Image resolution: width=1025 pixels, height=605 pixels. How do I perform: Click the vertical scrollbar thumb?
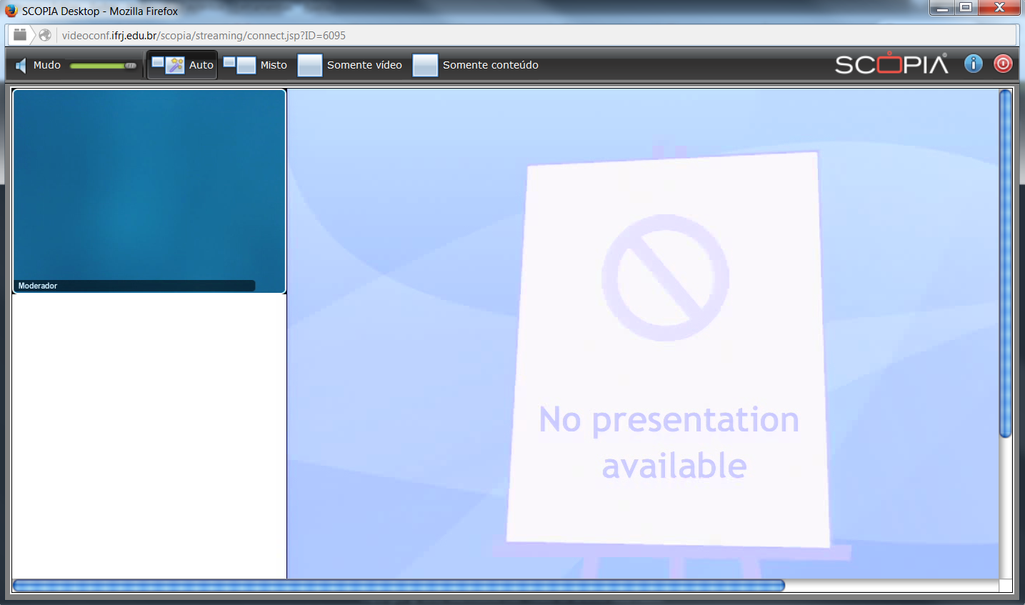pos(1005,263)
